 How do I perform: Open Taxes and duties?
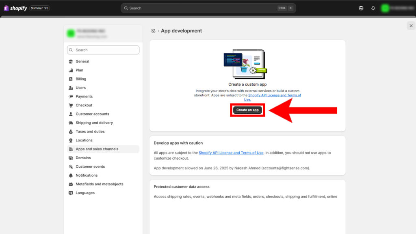click(90, 131)
